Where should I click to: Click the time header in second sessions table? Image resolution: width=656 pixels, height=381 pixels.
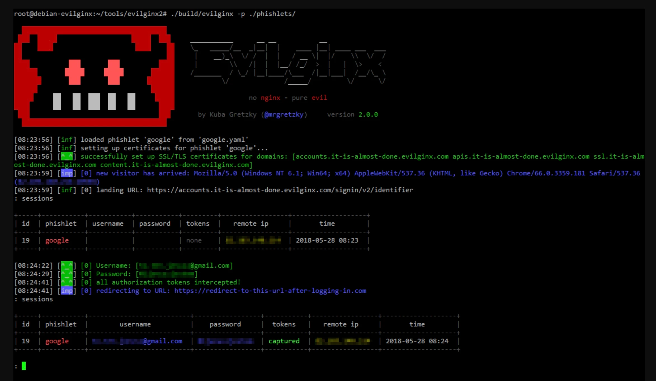coord(417,324)
